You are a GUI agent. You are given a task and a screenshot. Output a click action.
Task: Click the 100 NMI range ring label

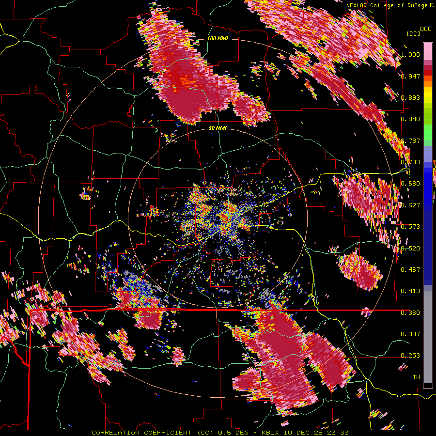[217, 38]
